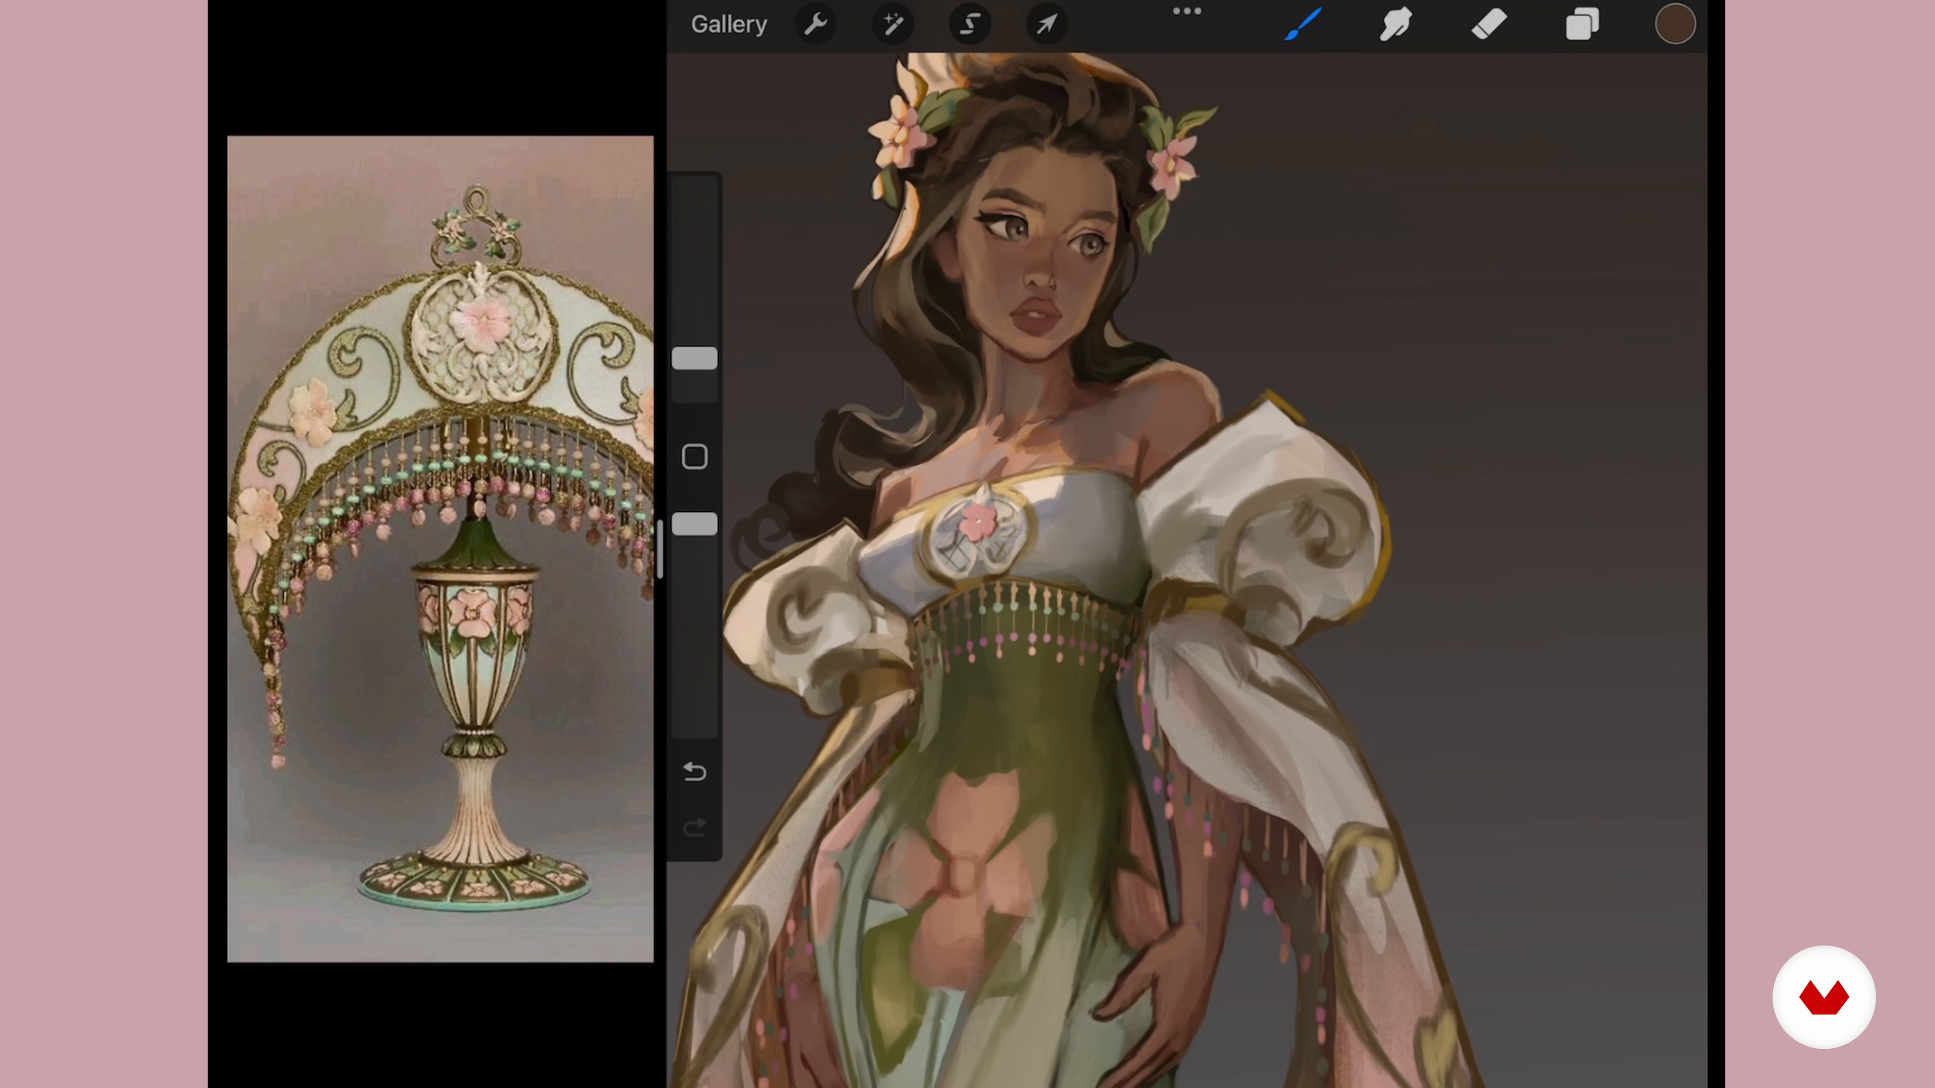Redo with the redo arrow
Screen dimensions: 1935x1088
pos(694,828)
